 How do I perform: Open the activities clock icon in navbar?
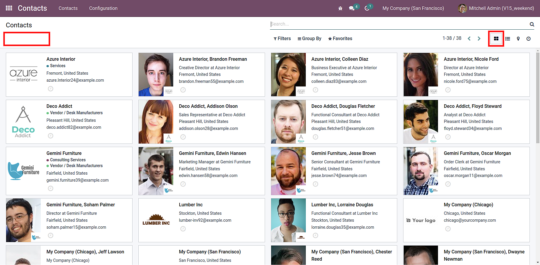[367, 8]
